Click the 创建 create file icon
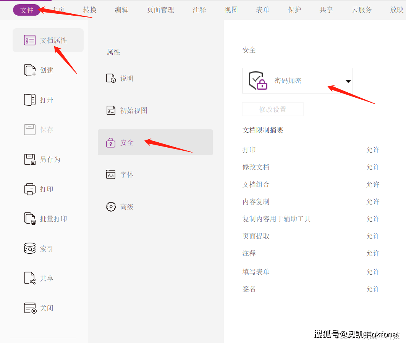 [x=29, y=70]
